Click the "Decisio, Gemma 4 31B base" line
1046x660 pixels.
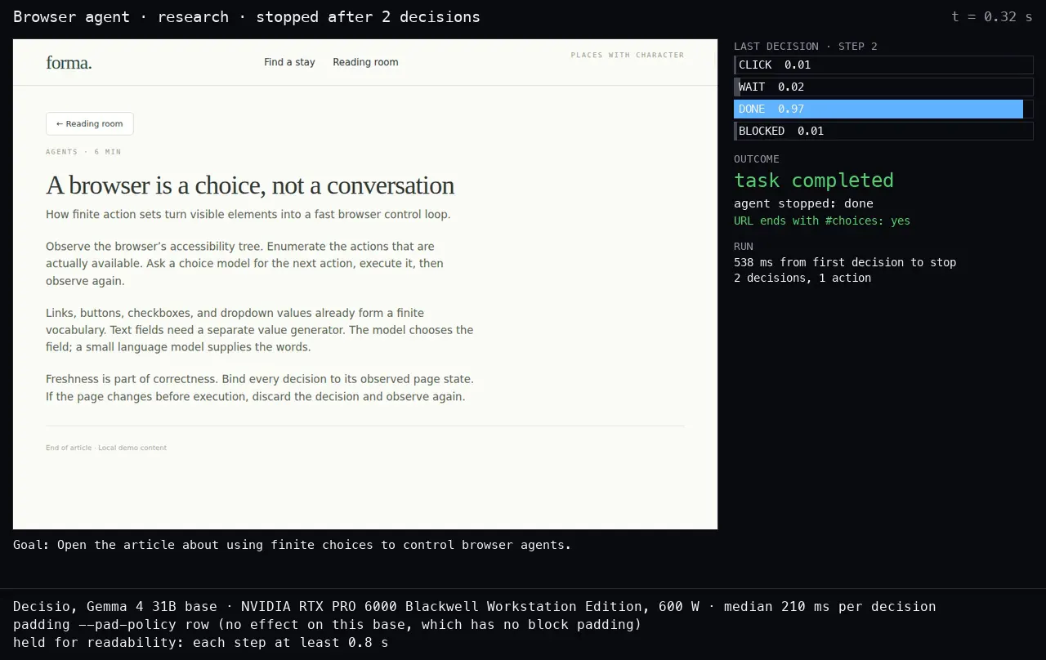click(475, 607)
